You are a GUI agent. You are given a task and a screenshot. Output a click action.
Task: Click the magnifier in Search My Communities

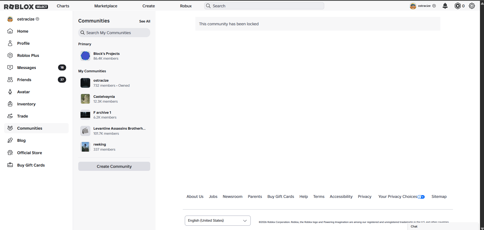click(x=83, y=33)
